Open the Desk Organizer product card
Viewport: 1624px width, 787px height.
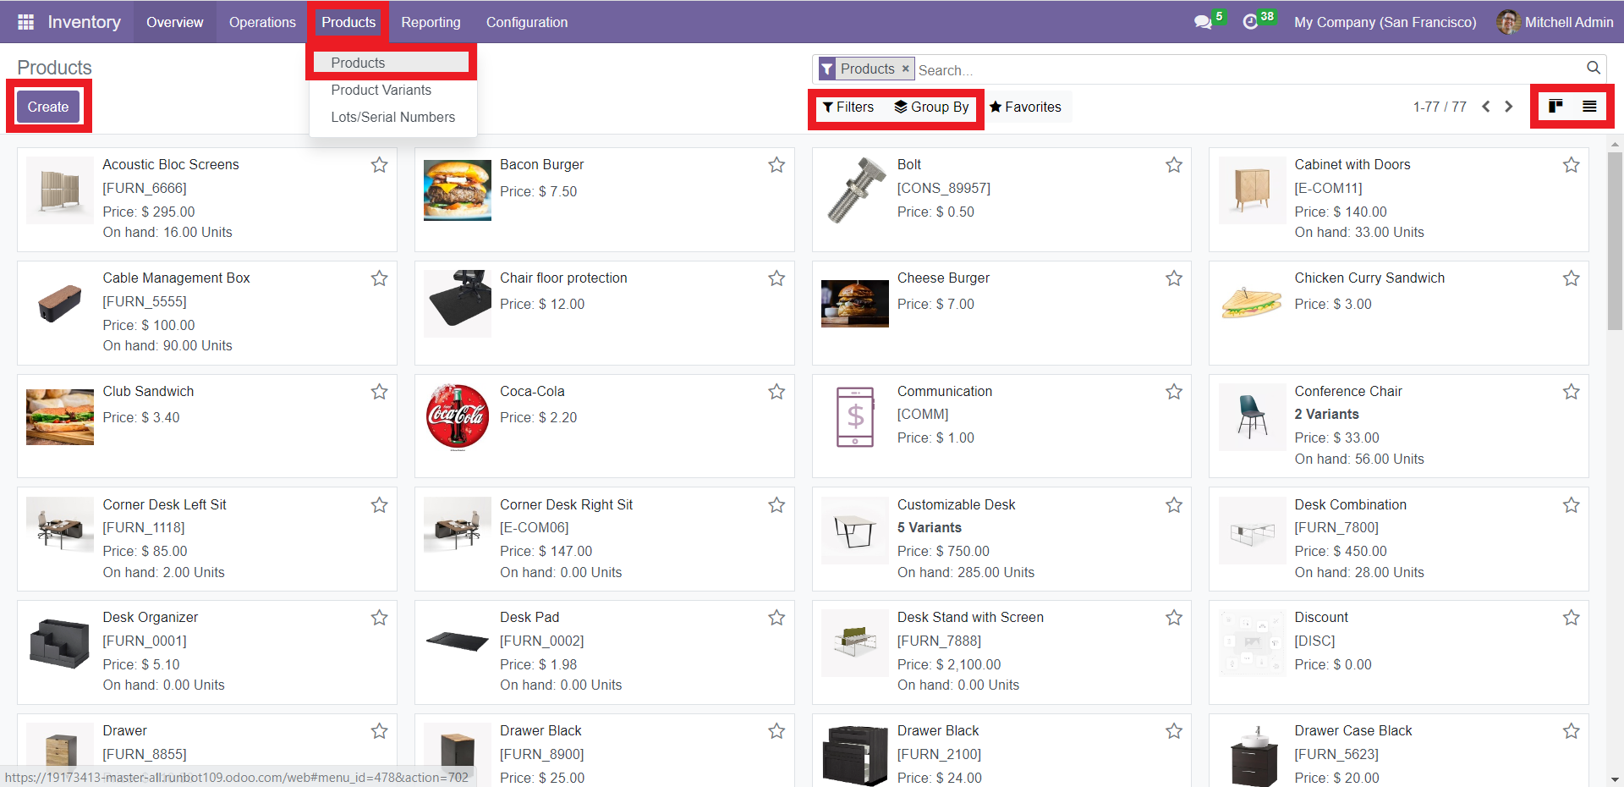(x=207, y=652)
